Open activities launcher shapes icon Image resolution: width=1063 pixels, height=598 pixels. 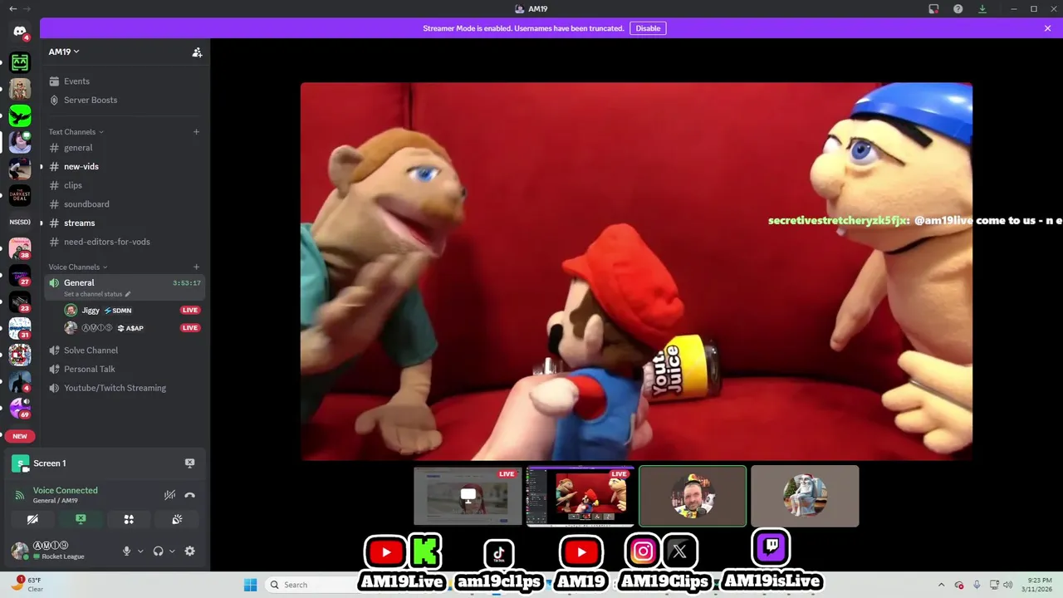coord(129,519)
